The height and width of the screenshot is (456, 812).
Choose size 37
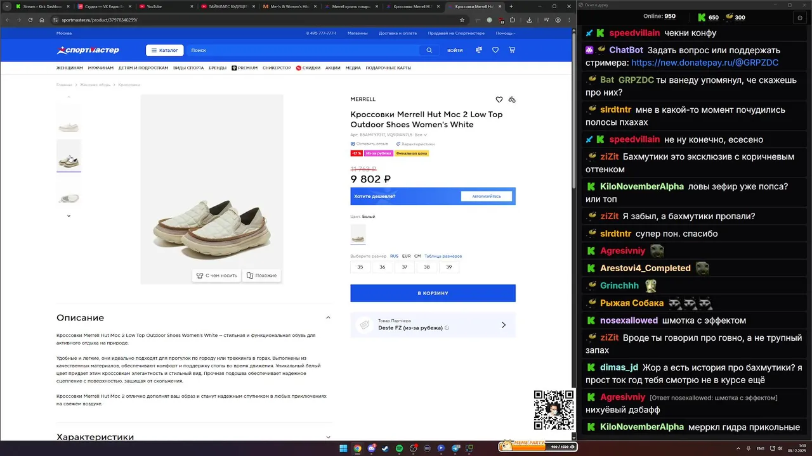[405, 267]
